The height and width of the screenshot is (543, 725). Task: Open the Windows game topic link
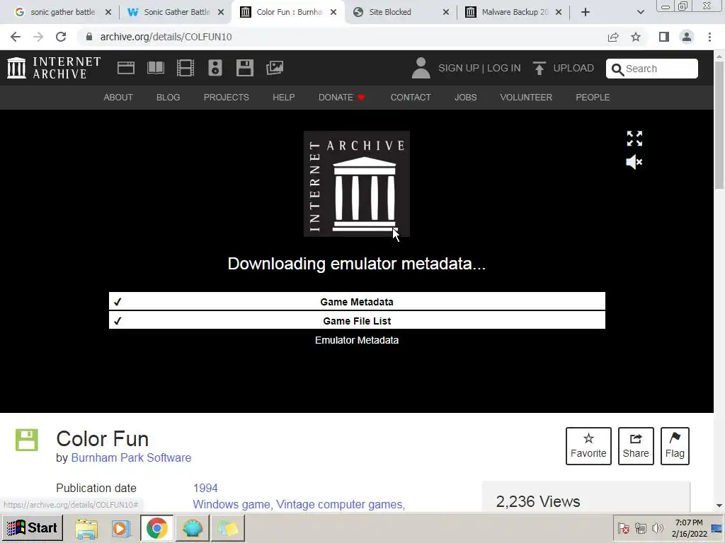(232, 504)
